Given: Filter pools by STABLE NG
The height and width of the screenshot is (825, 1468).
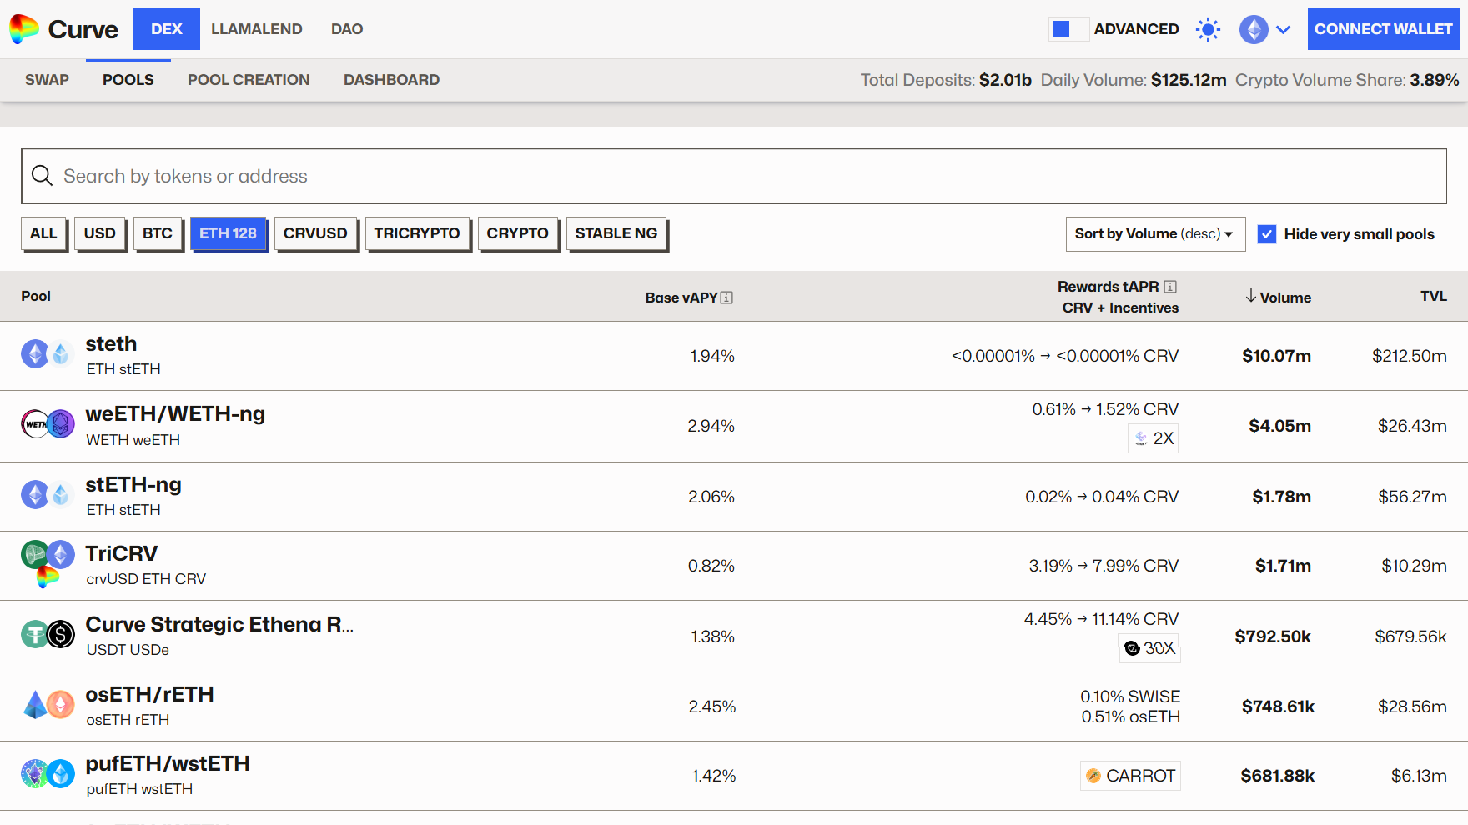Looking at the screenshot, I should [x=616, y=233].
